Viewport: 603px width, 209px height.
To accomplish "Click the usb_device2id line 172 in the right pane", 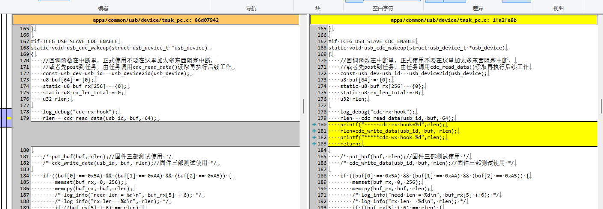I will 414,73.
